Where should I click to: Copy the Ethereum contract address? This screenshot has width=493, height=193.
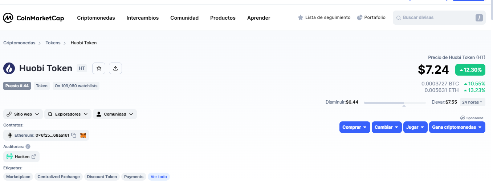pos(74,135)
